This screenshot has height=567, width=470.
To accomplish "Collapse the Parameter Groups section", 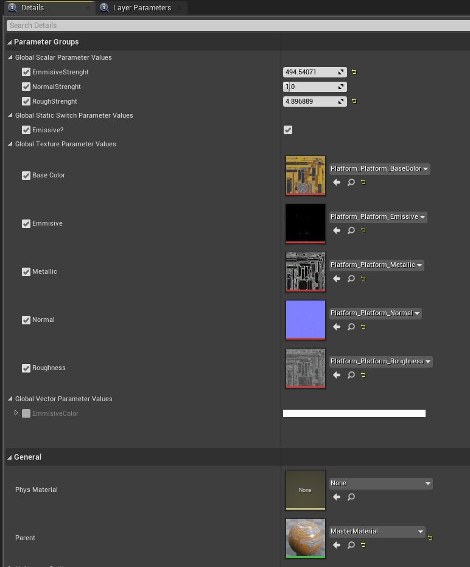I will 9,42.
